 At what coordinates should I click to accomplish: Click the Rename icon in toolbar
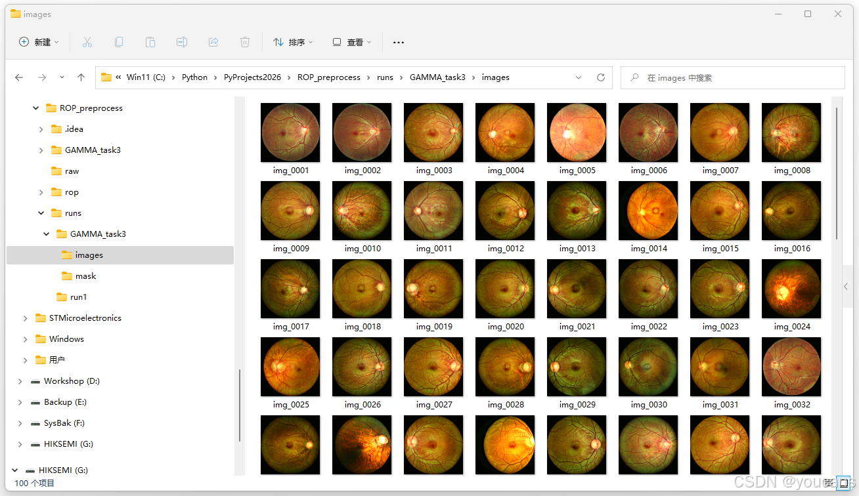(x=182, y=42)
